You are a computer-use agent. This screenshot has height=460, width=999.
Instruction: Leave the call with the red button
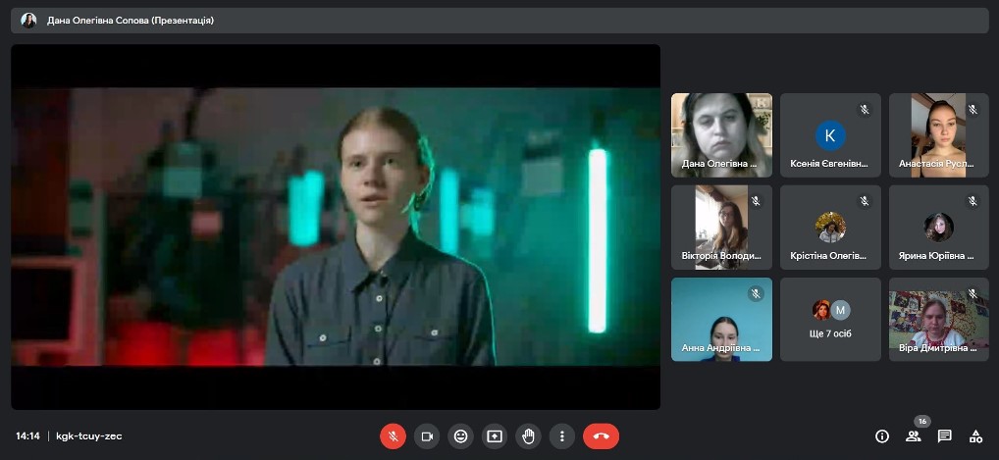601,436
